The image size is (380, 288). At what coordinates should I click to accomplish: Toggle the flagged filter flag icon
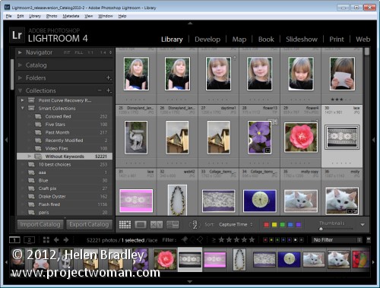click(x=185, y=239)
